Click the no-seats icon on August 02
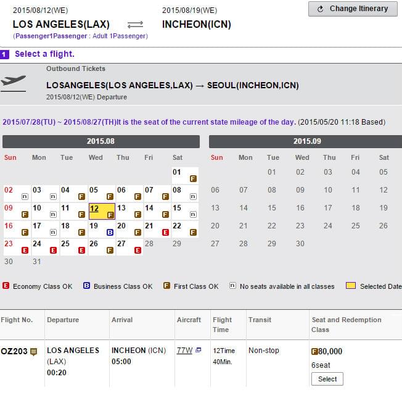This screenshot has width=402, height=395. pyautogui.click(x=25, y=197)
